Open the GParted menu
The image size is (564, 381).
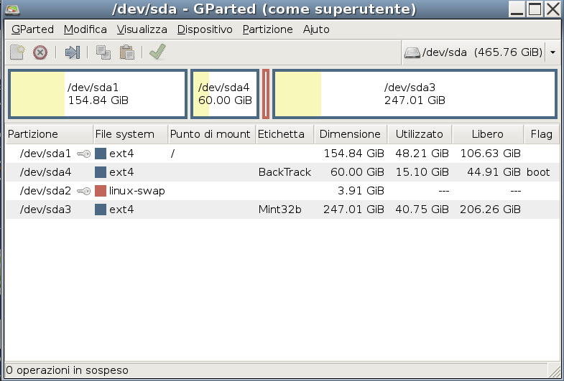(x=32, y=29)
